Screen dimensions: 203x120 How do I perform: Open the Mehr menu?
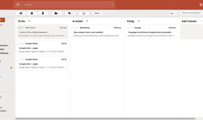coord(98,13)
